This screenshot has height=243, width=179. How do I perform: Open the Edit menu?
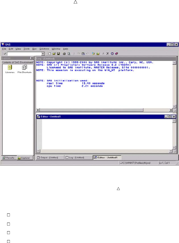click(x=11, y=49)
